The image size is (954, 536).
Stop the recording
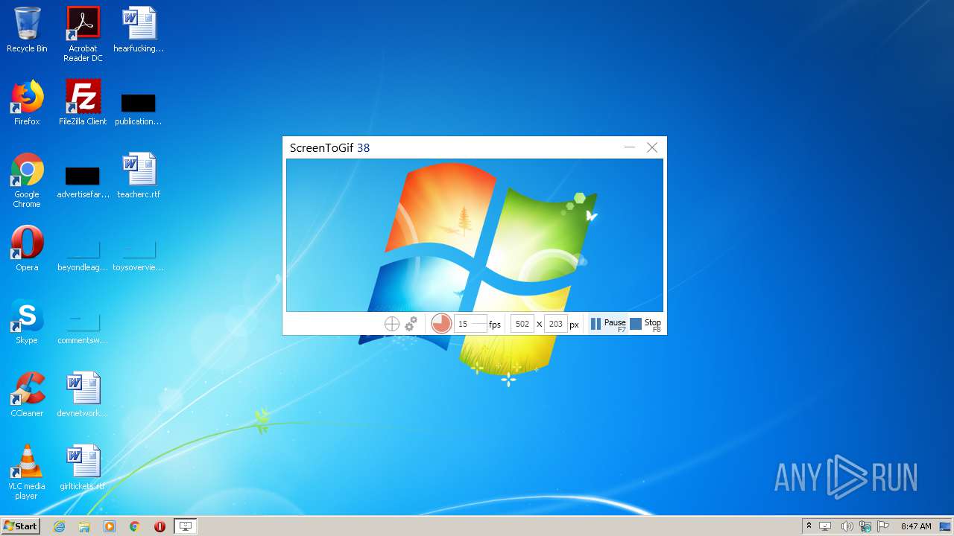[645, 324]
